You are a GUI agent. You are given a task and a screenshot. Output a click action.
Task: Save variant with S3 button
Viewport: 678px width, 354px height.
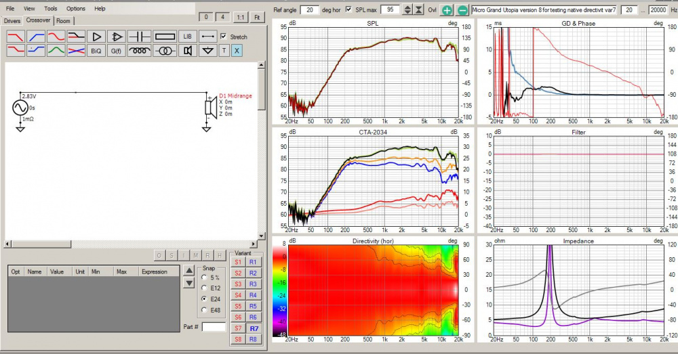[238, 284]
